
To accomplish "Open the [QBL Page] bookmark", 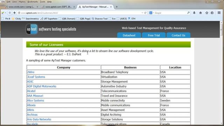I will [83, 19].
